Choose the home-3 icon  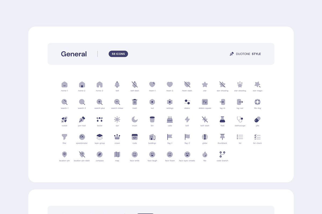(100, 85)
